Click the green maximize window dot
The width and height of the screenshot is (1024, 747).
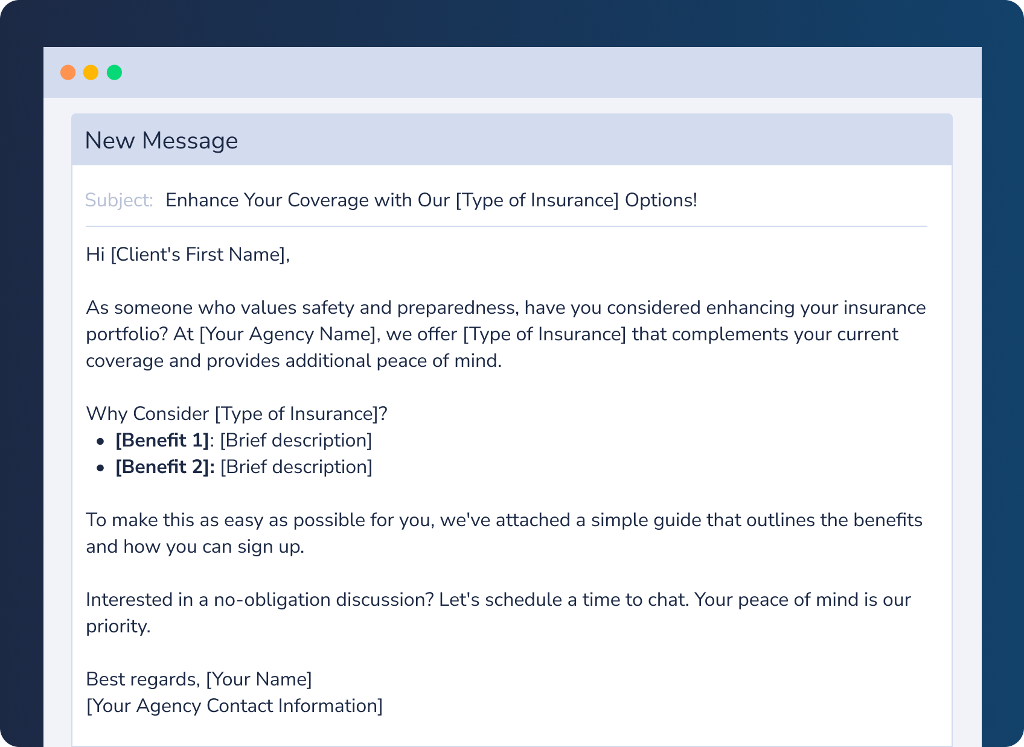pyautogui.click(x=114, y=72)
